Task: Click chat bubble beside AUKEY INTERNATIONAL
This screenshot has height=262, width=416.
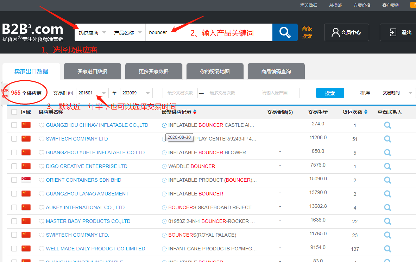Action: (42, 207)
